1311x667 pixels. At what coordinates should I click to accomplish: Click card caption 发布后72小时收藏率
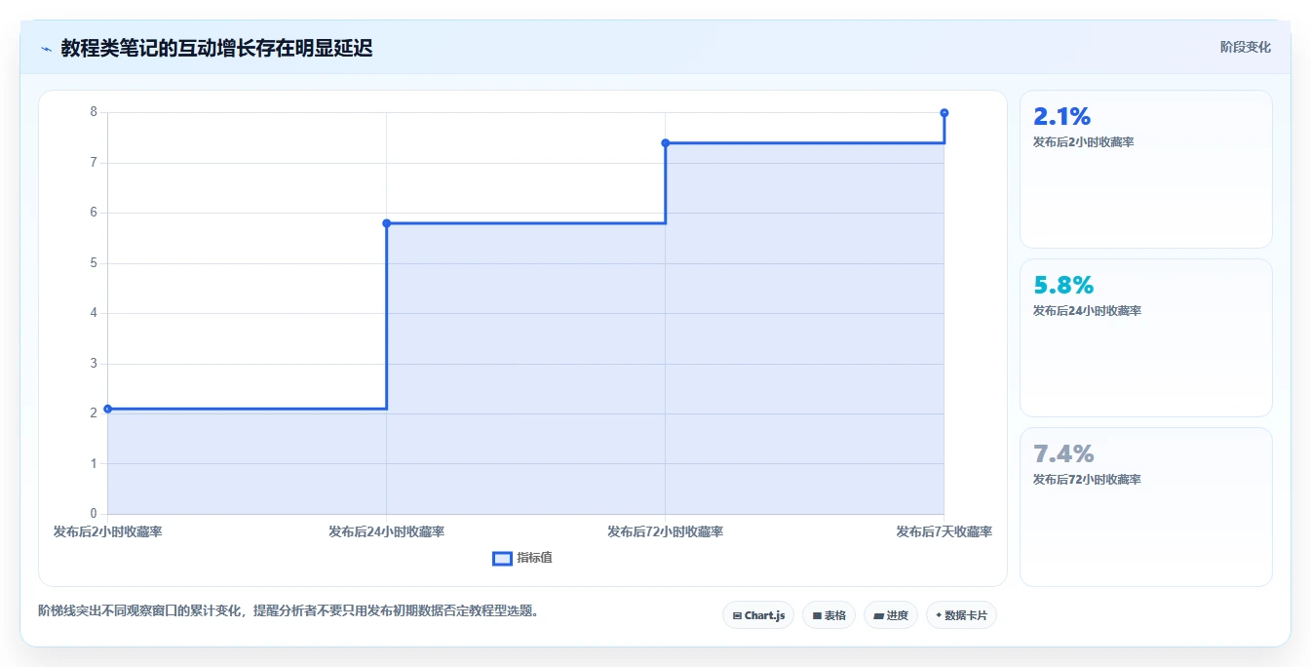[x=1087, y=480]
